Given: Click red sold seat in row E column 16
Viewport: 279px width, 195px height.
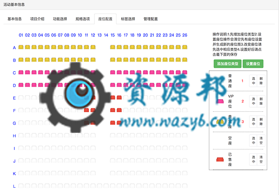Looking at the screenshot, I should pos(119,98).
